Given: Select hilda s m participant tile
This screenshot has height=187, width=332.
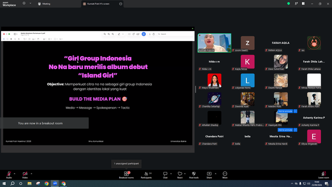Looking at the screenshot, I should pos(214,62).
